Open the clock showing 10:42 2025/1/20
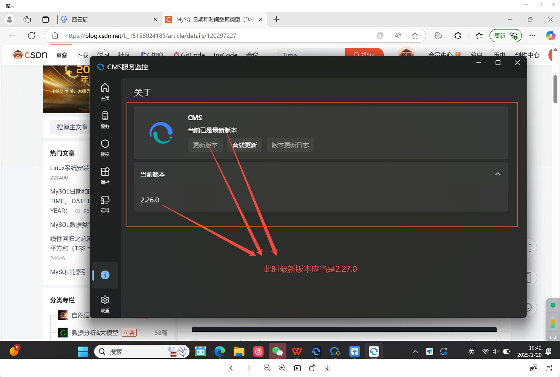 tap(529, 351)
